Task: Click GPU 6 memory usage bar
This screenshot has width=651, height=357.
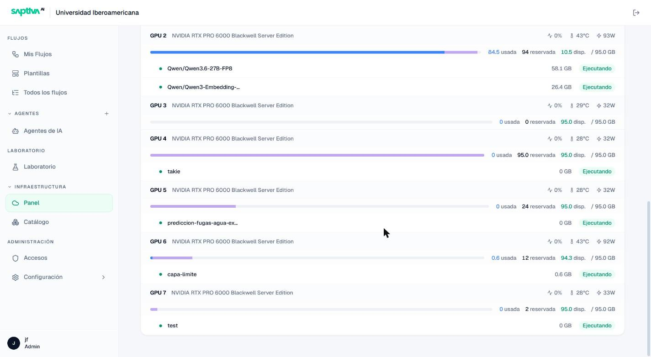Action: [x=317, y=258]
